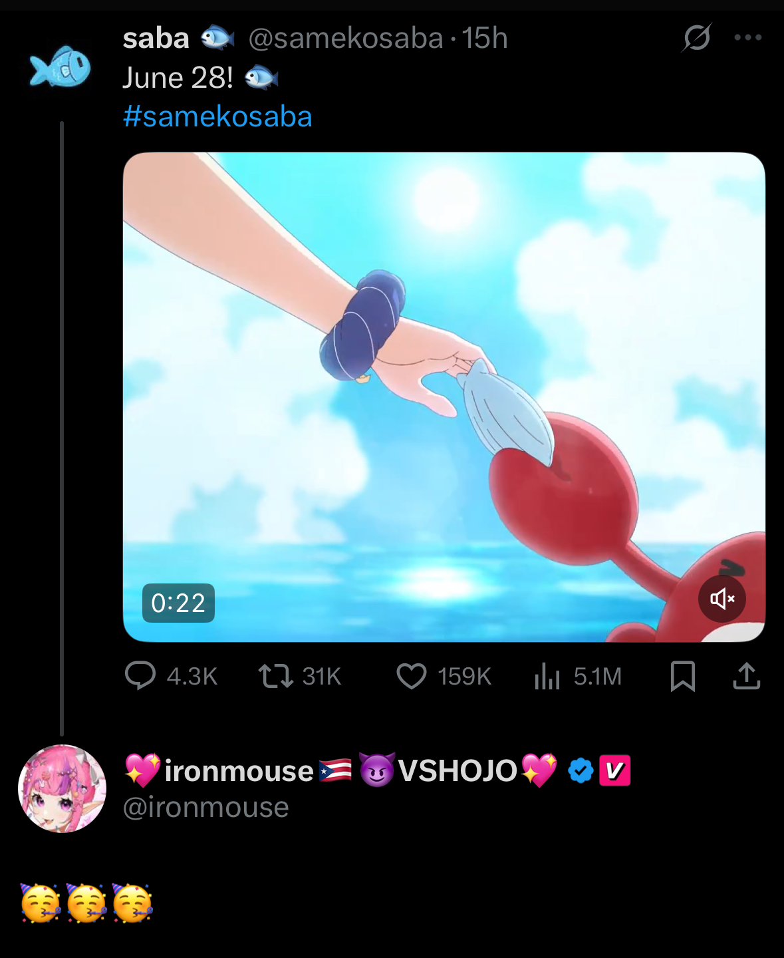Screen dimensions: 784x958
Task: Open the reply comments icon
Action: (x=140, y=675)
